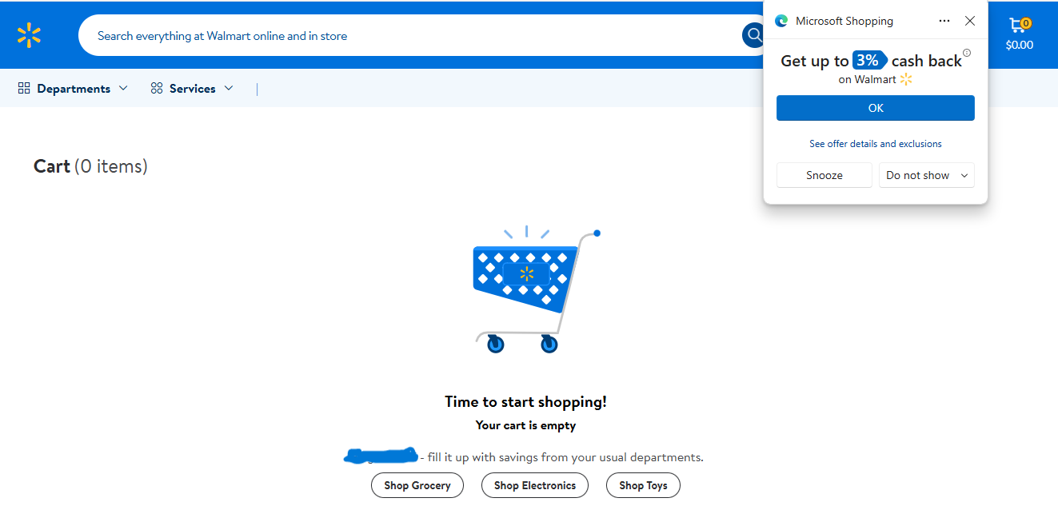1058x510 pixels.
Task: Click Shop Electronics button
Action: pyautogui.click(x=534, y=485)
